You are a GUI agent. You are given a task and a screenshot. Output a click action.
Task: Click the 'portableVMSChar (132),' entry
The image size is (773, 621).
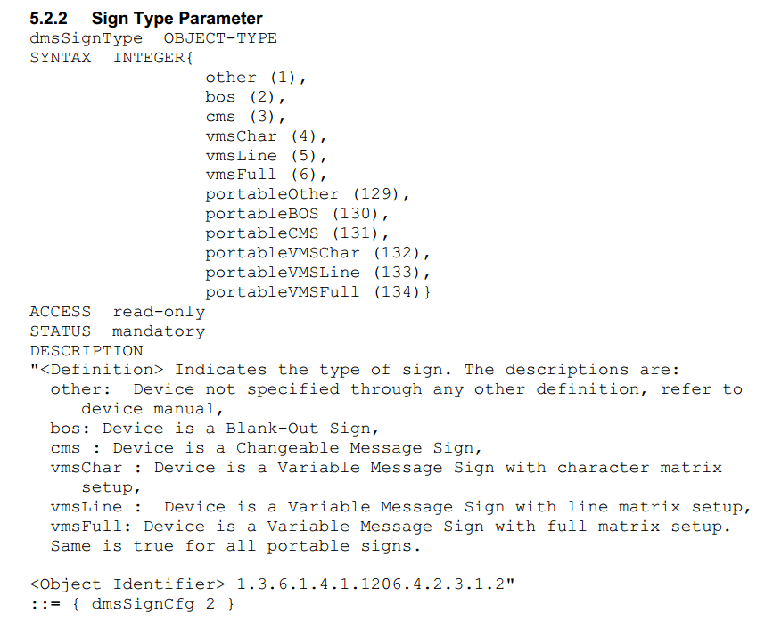(318, 253)
